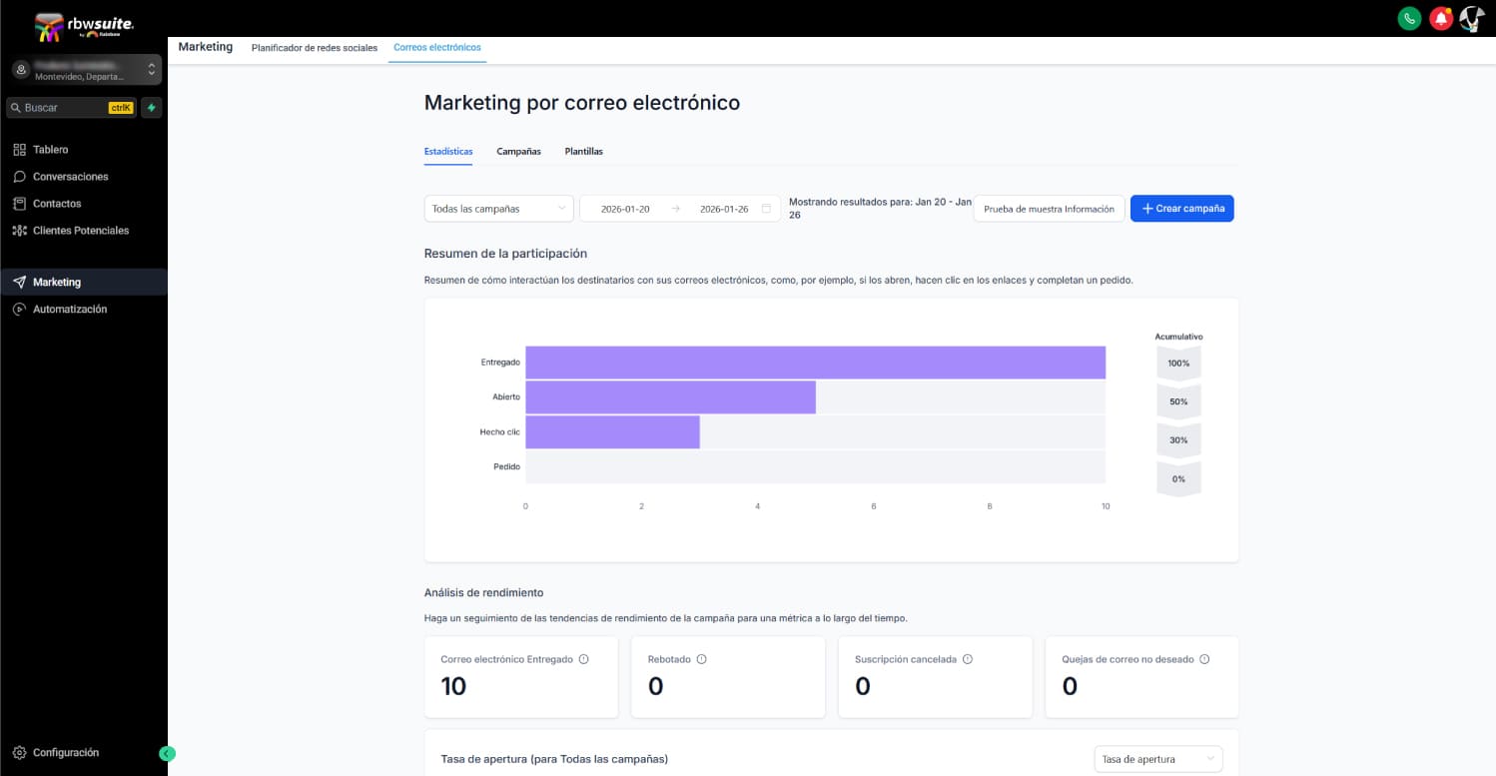The width and height of the screenshot is (1496, 776).
Task: Click the Hecho clic purple bar
Action: pyautogui.click(x=612, y=432)
